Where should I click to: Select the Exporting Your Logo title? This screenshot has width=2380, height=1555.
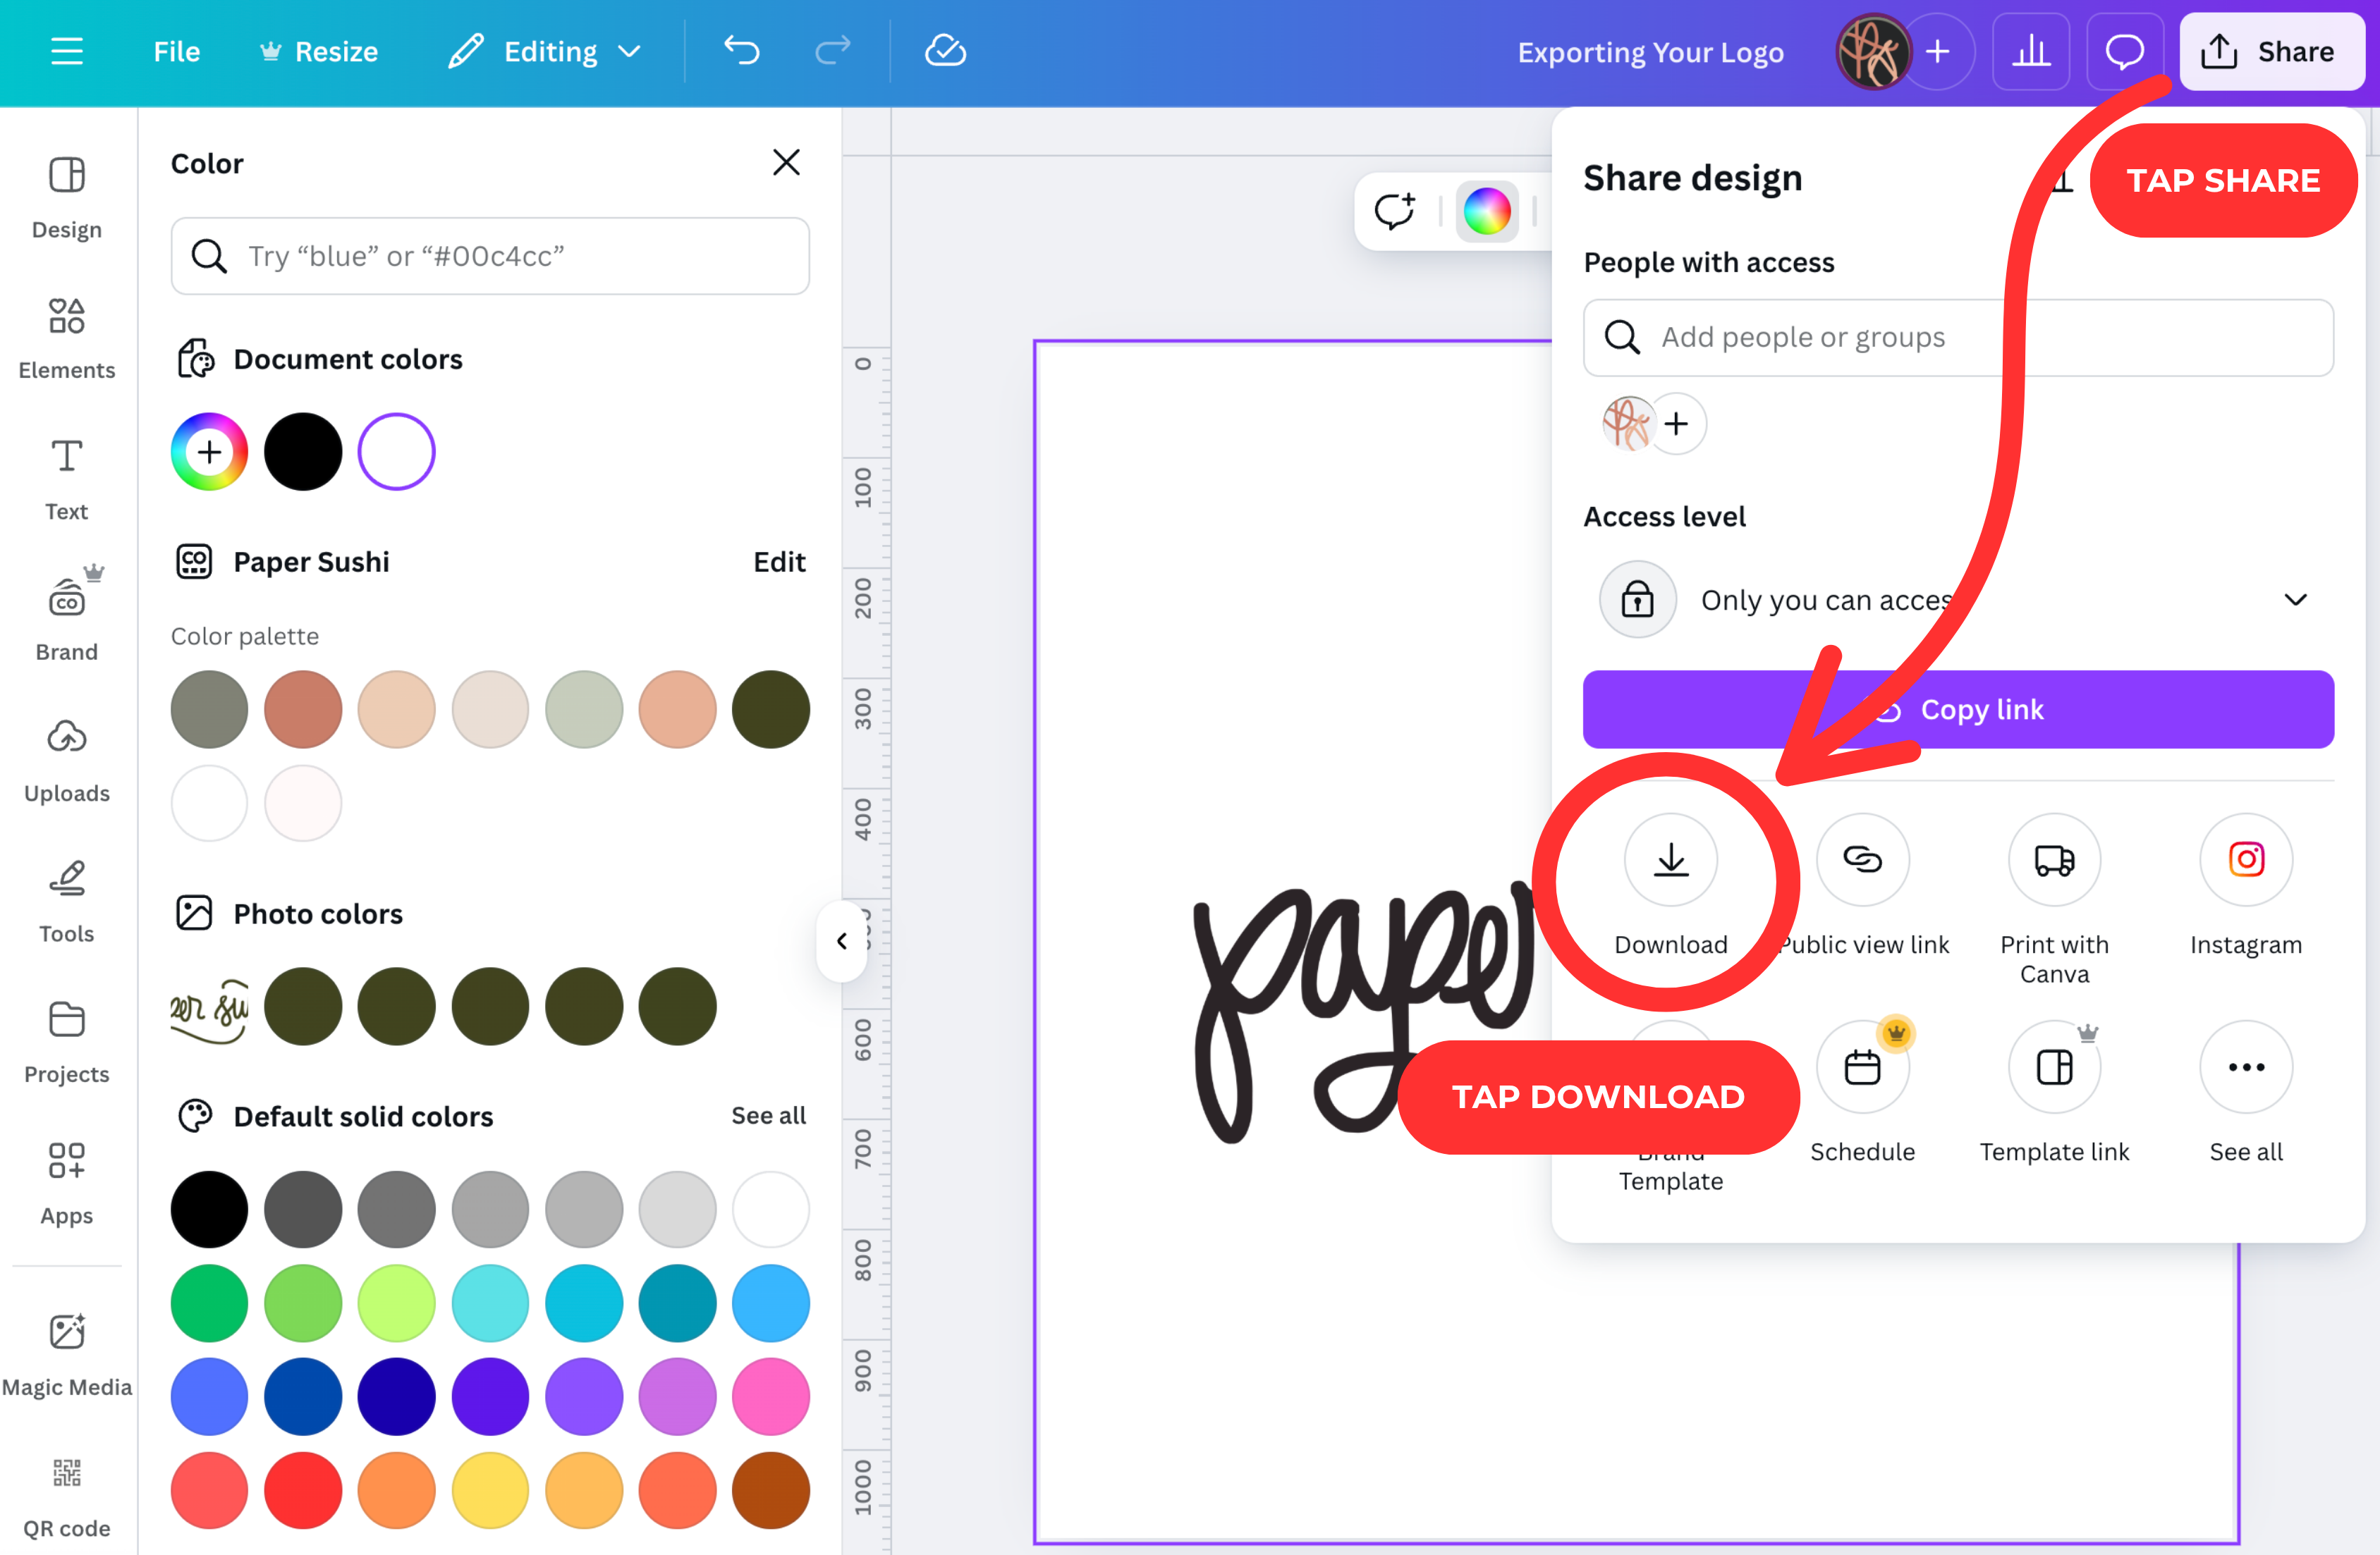[1650, 52]
